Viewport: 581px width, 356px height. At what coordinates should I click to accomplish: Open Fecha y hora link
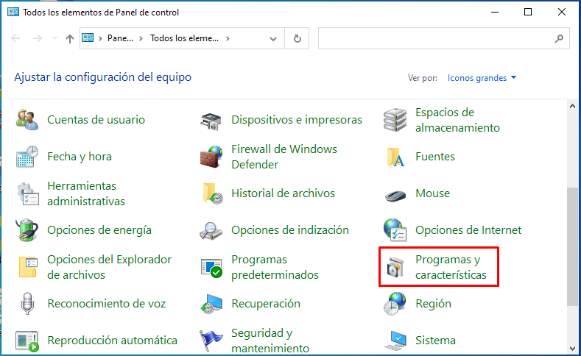pyautogui.click(x=80, y=157)
